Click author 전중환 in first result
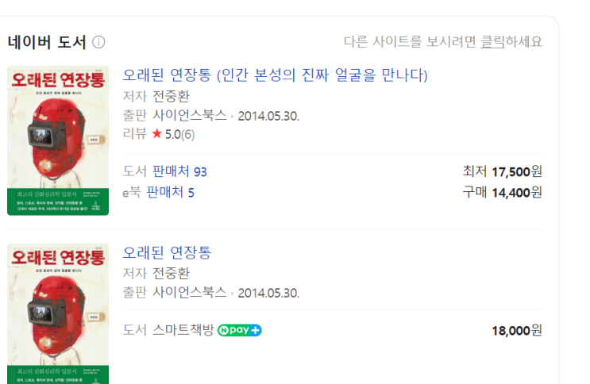Image resolution: width=590 pixels, height=384 pixels. point(171,97)
